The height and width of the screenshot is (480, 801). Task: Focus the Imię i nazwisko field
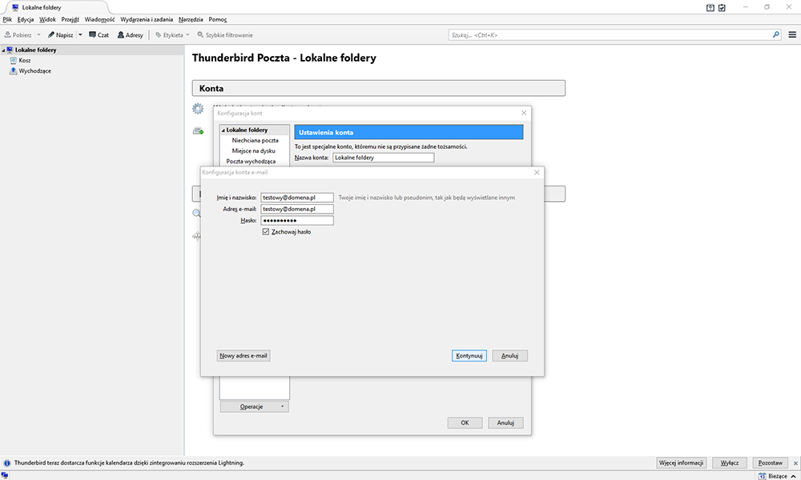(297, 198)
